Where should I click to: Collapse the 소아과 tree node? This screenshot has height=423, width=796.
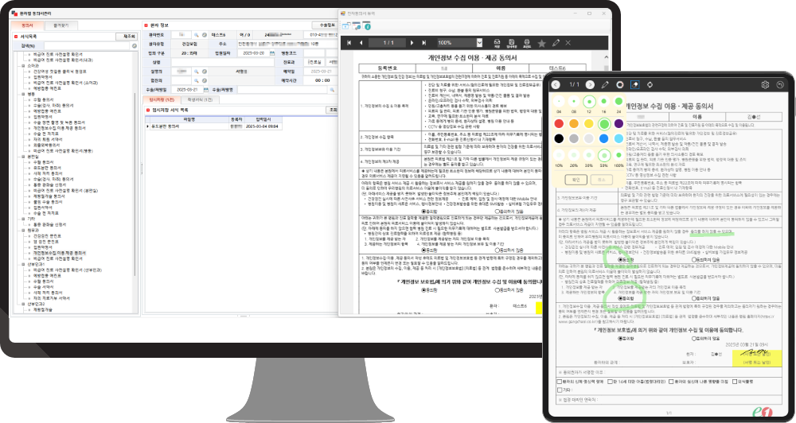25,65
